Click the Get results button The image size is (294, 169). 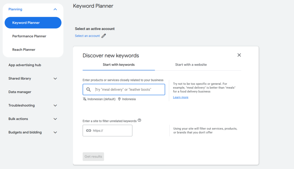pyautogui.click(x=93, y=156)
